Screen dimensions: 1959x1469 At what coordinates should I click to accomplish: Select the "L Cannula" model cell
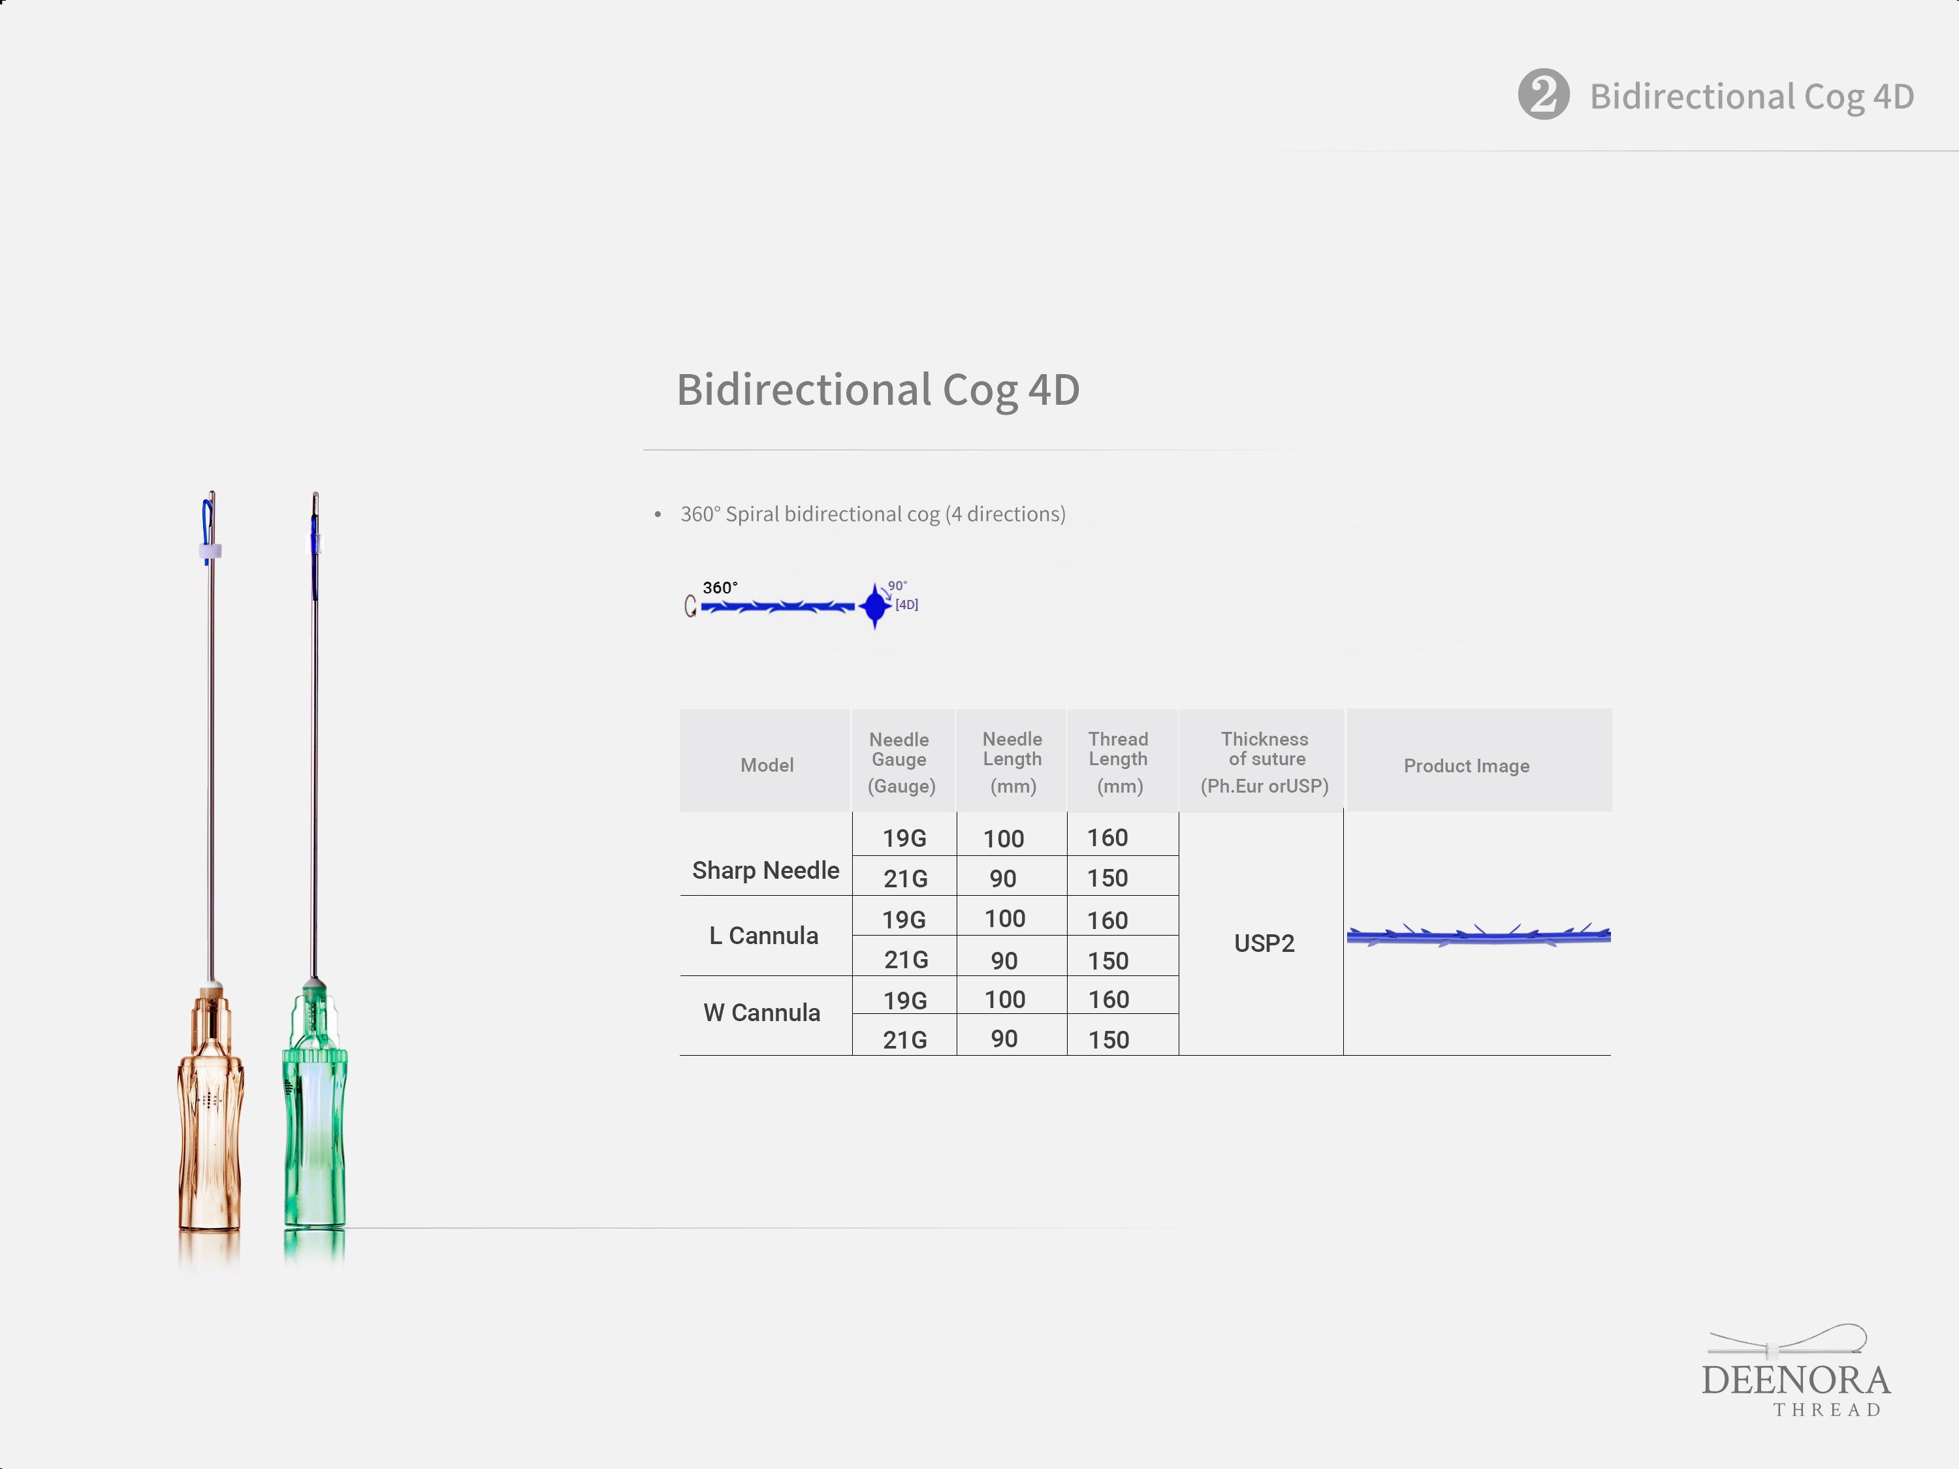pos(763,936)
